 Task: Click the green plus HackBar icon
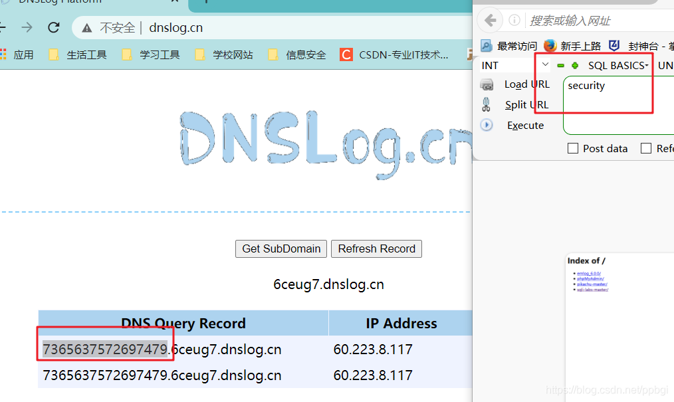(575, 65)
